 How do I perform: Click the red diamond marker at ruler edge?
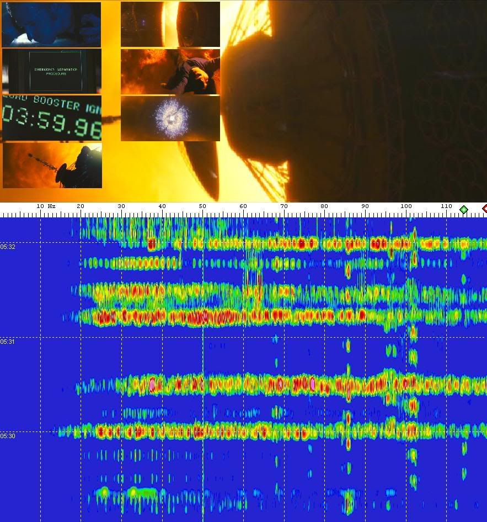(484, 209)
